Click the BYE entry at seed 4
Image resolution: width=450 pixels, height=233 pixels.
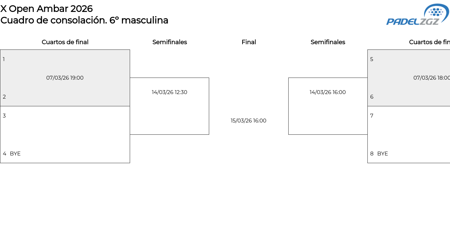(15, 154)
